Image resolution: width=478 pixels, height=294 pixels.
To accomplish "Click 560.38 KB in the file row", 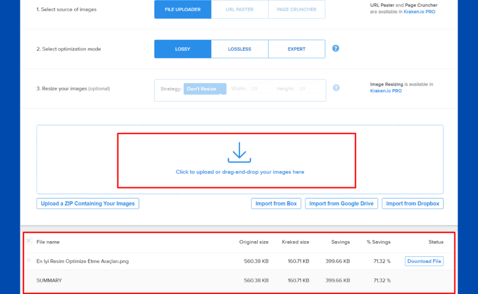I will coord(256,261).
